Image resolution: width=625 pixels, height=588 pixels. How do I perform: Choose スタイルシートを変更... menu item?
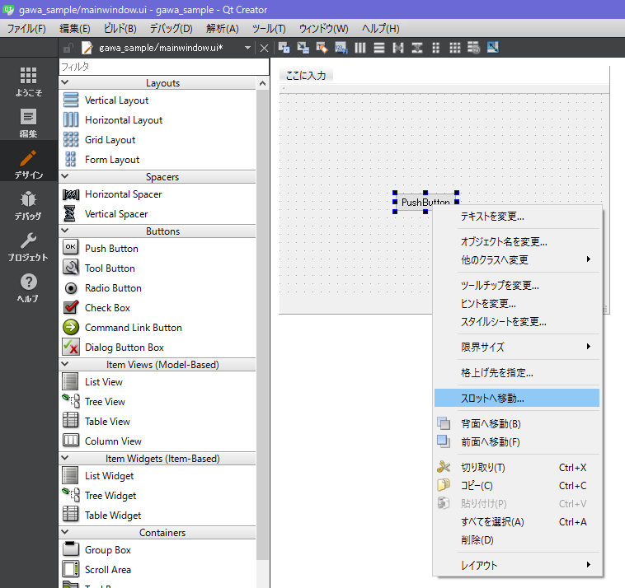click(517, 322)
